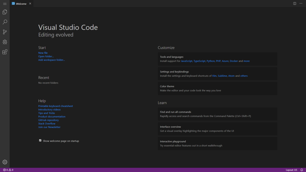This screenshot has height=172, width=306.
Task: Click Layout: US in status bar
Action: point(291,170)
